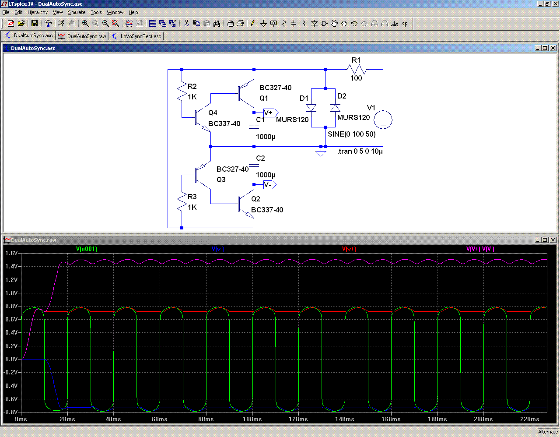Select the Draw Wire pencil tool

[x=253, y=24]
